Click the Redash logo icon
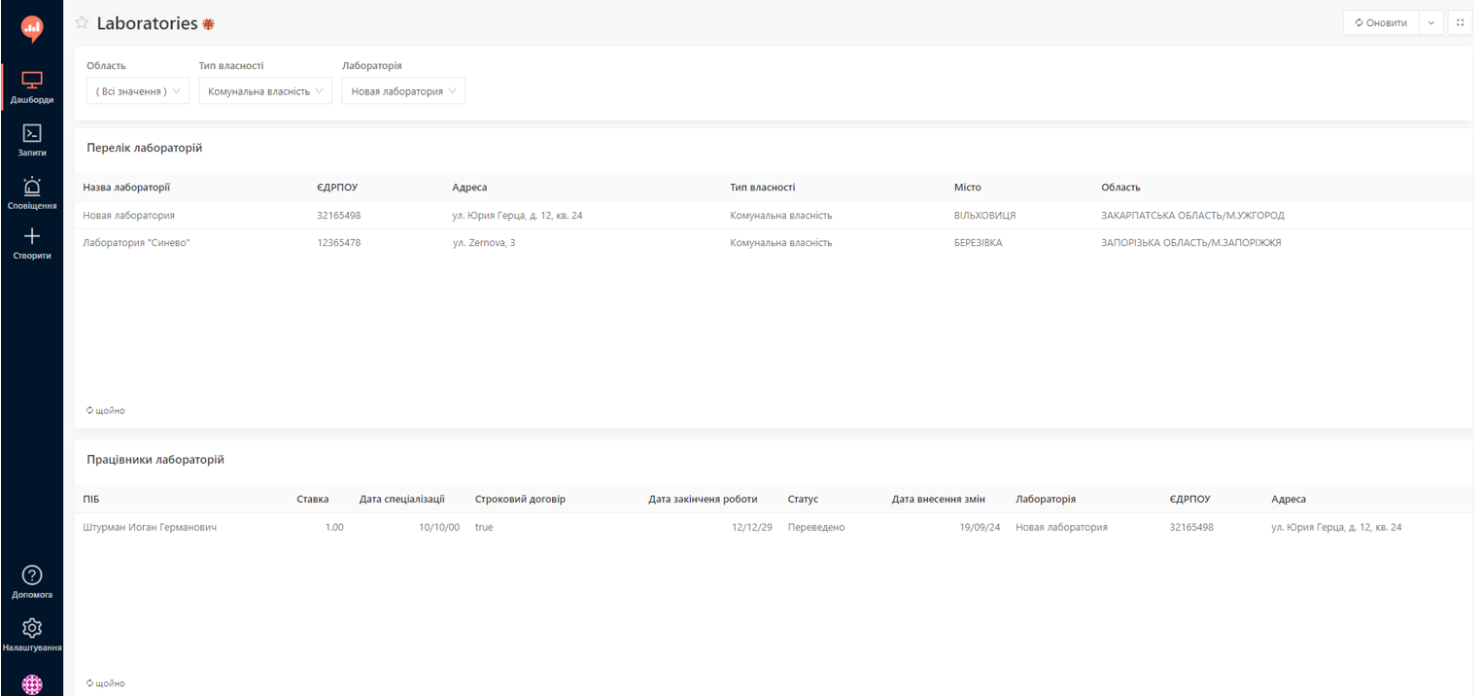The image size is (1482, 696). pyautogui.click(x=31, y=29)
